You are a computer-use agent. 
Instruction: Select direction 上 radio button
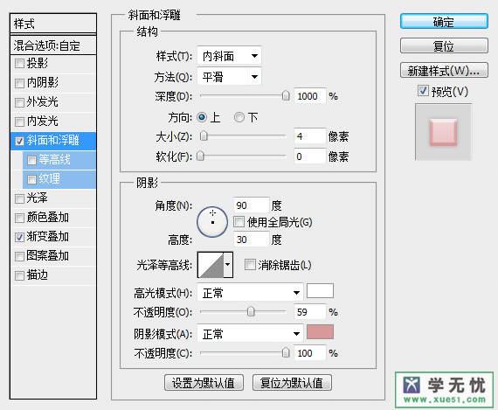pyautogui.click(x=202, y=117)
